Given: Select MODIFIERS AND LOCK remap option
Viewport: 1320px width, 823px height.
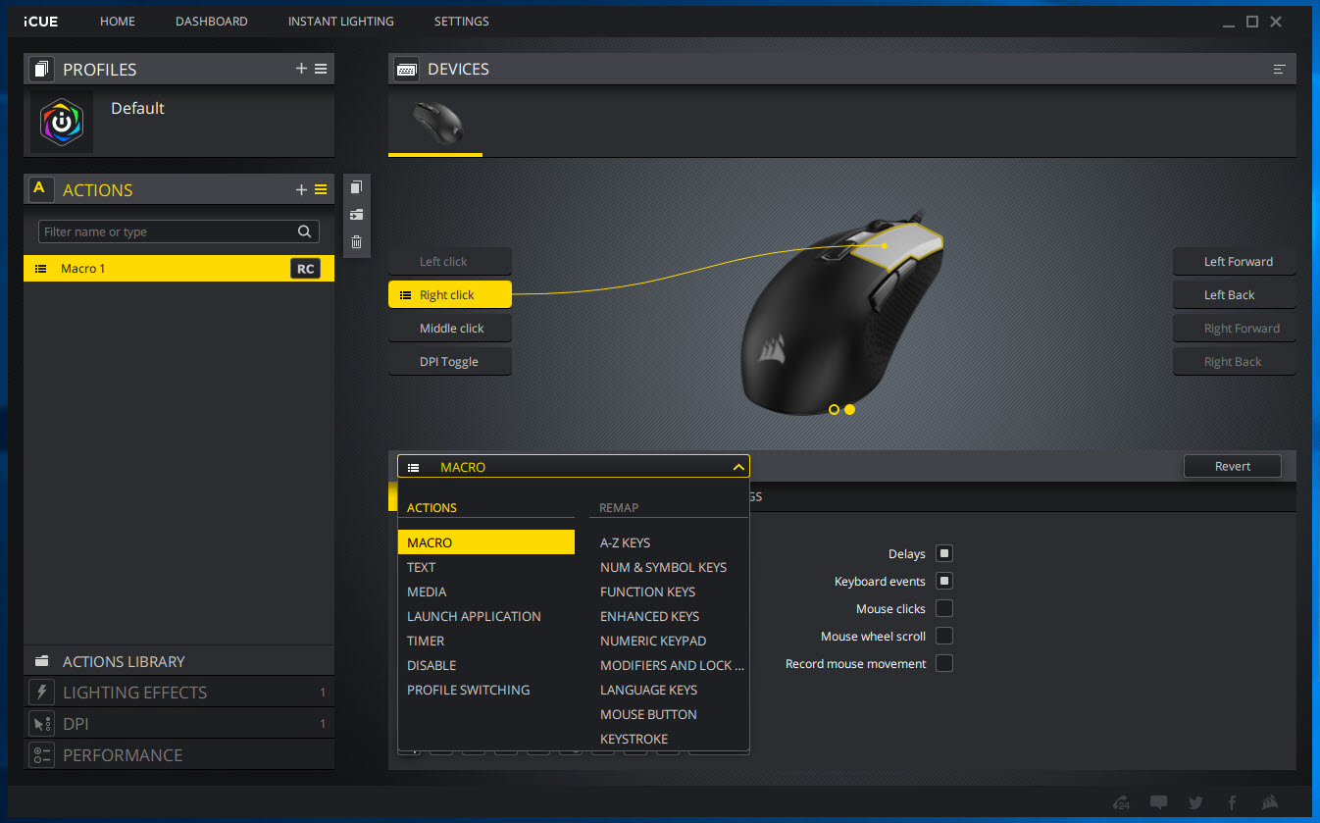Looking at the screenshot, I should pyautogui.click(x=672, y=665).
